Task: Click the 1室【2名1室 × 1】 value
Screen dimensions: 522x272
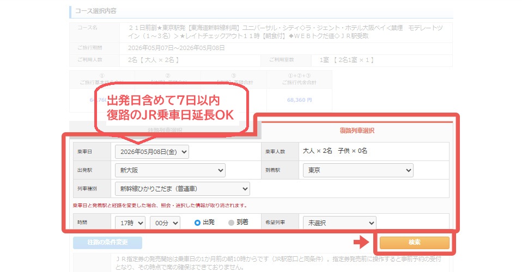Action: point(347,60)
